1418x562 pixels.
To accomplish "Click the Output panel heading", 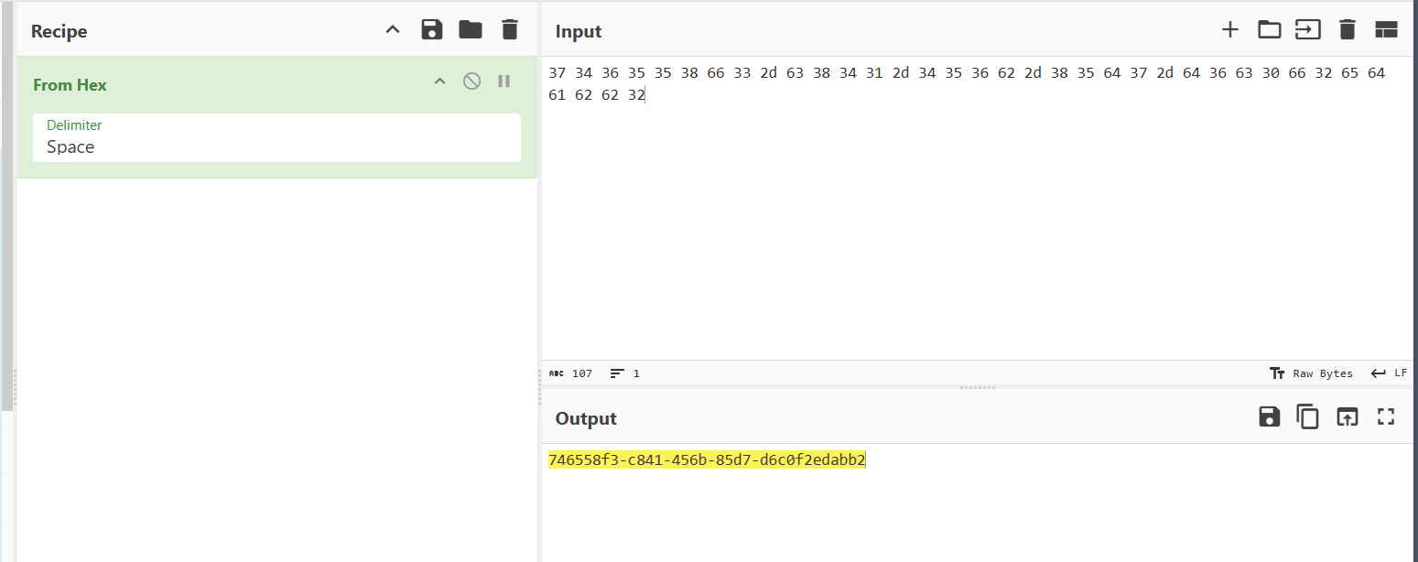I will point(586,418).
